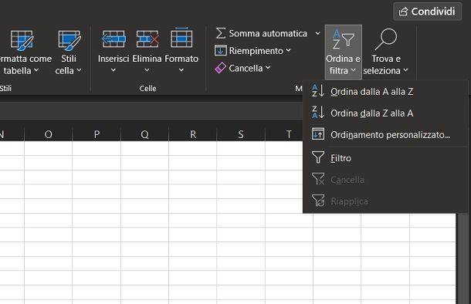Click the Inserisci cells icon
This screenshot has width=471, height=304.
click(x=114, y=39)
